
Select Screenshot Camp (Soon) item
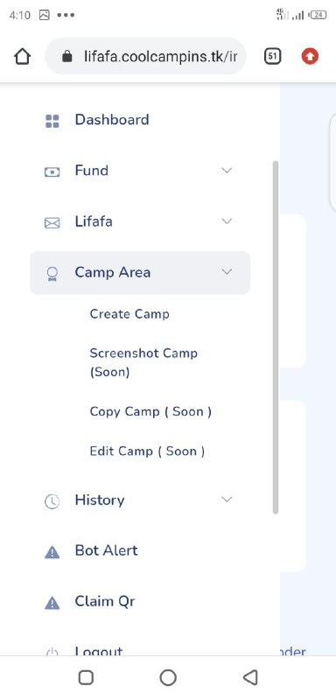point(143,362)
